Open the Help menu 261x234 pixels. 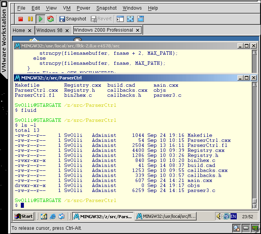[x=153, y=8]
